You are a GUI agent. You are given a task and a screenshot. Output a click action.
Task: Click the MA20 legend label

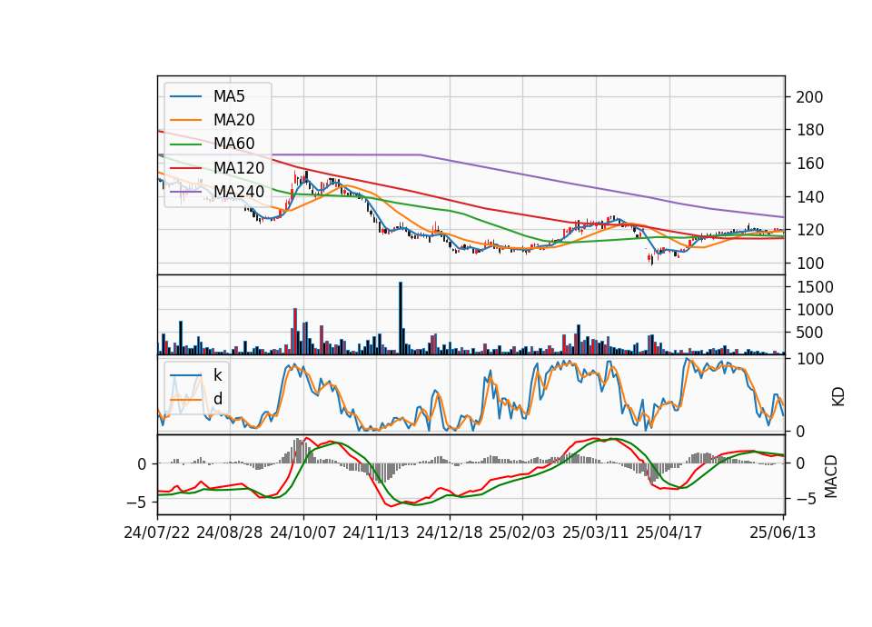pos(234,120)
